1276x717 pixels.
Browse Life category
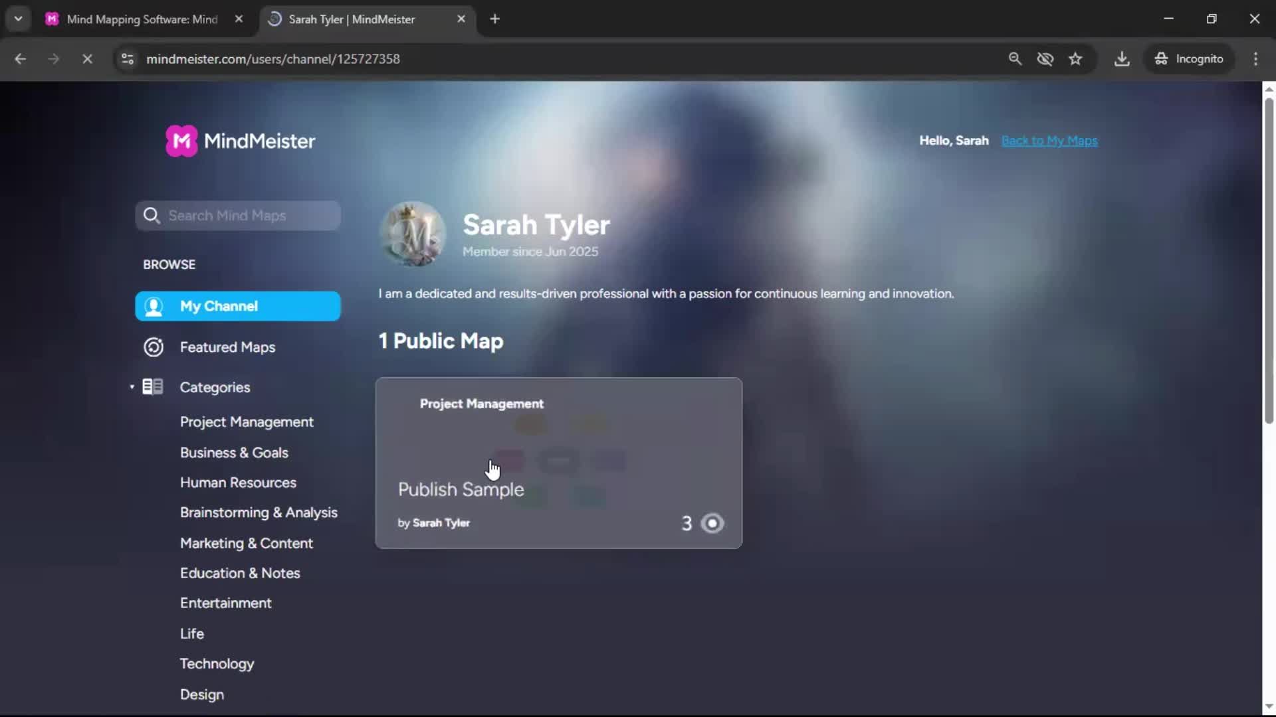pos(191,634)
